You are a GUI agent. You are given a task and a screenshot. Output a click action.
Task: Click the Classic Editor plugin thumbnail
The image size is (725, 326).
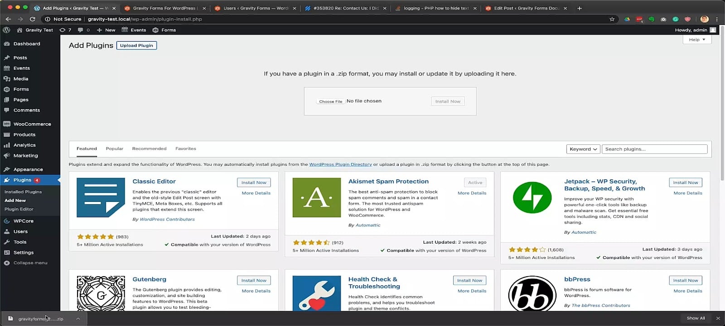coord(101,197)
